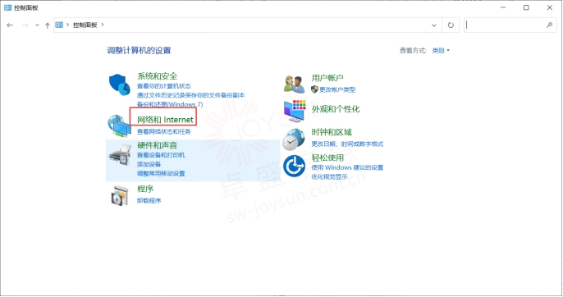Open 使用 Windows 建议的设置 link
This screenshot has width=563, height=297.
click(x=347, y=167)
